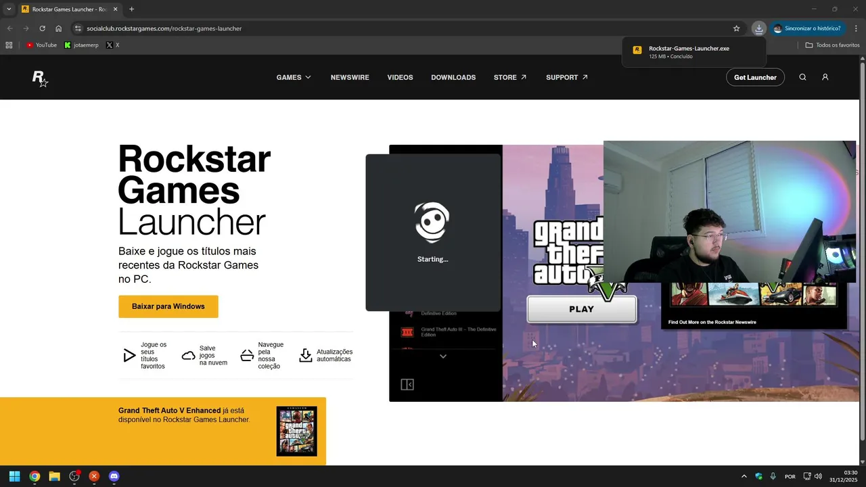Expand the GAMES dropdown menu
Image resolution: width=866 pixels, height=487 pixels.
tap(294, 77)
